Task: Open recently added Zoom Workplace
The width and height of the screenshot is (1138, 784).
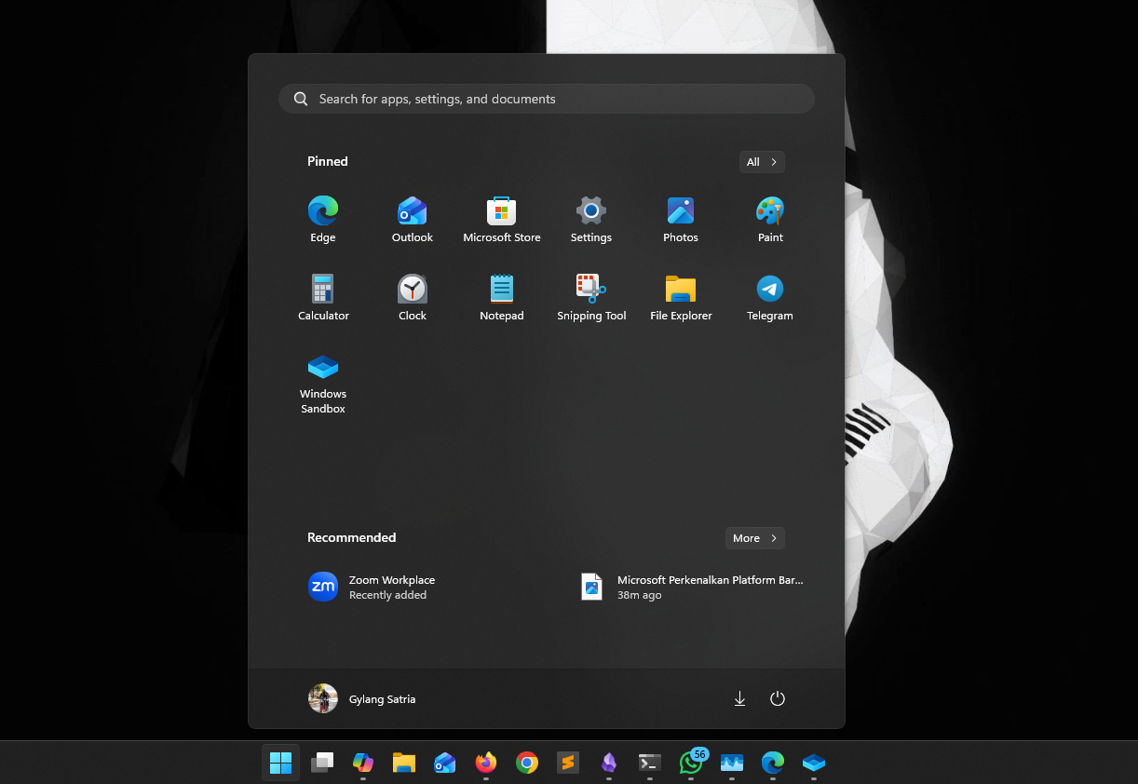Action: pos(373,587)
